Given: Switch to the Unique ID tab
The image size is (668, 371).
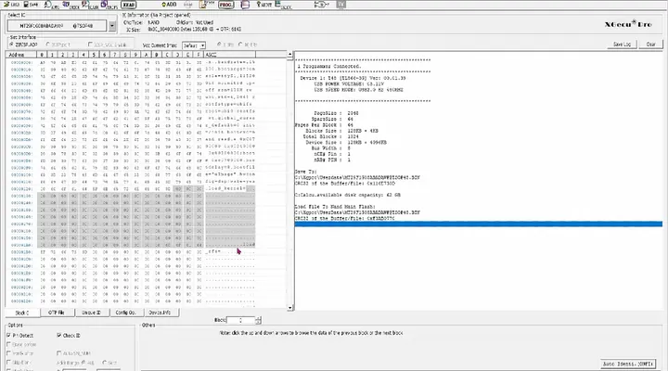Looking at the screenshot, I should tap(91, 313).
